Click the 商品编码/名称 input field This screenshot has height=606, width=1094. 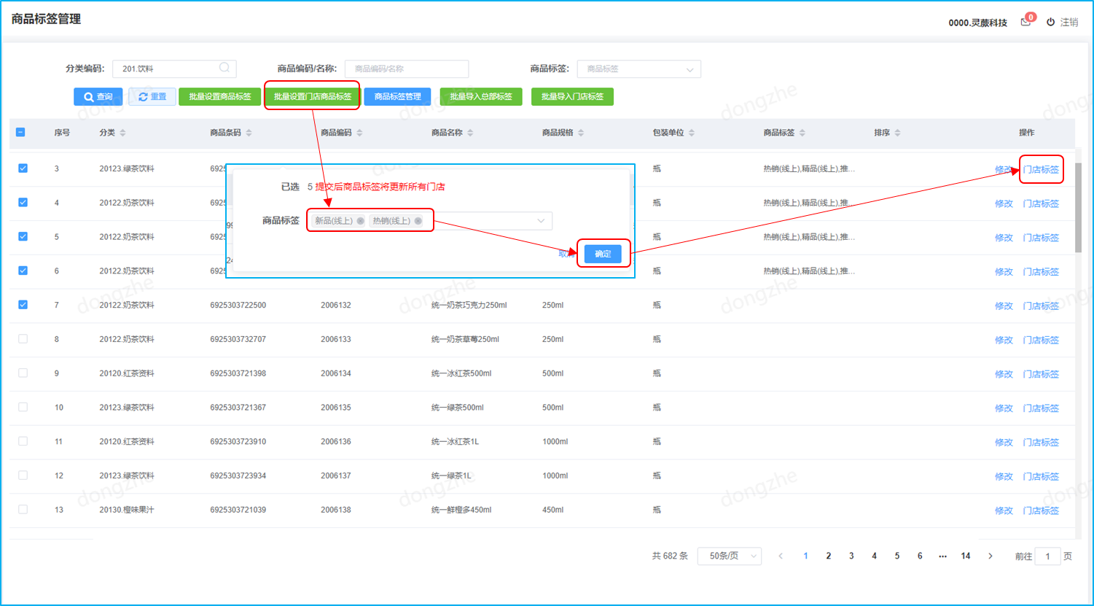click(406, 69)
